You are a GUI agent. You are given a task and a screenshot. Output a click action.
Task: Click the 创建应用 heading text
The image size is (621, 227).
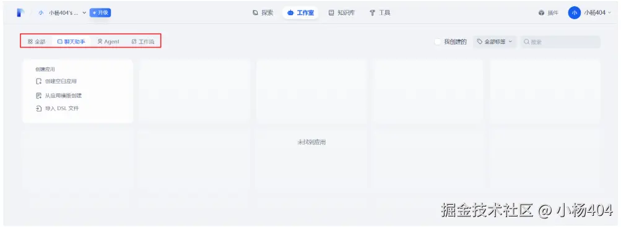(45, 69)
